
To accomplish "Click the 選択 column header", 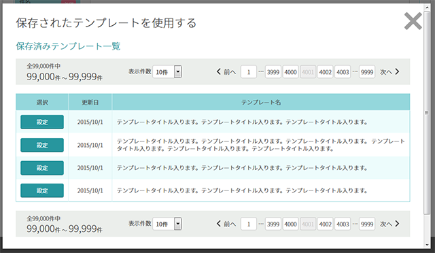I will coord(42,102).
